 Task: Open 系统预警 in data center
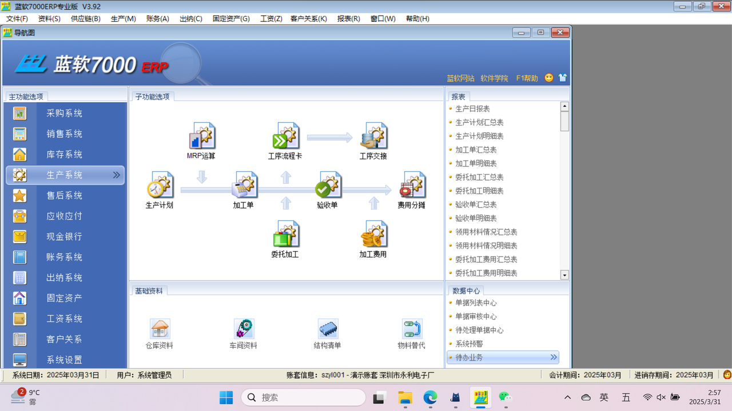click(x=469, y=344)
